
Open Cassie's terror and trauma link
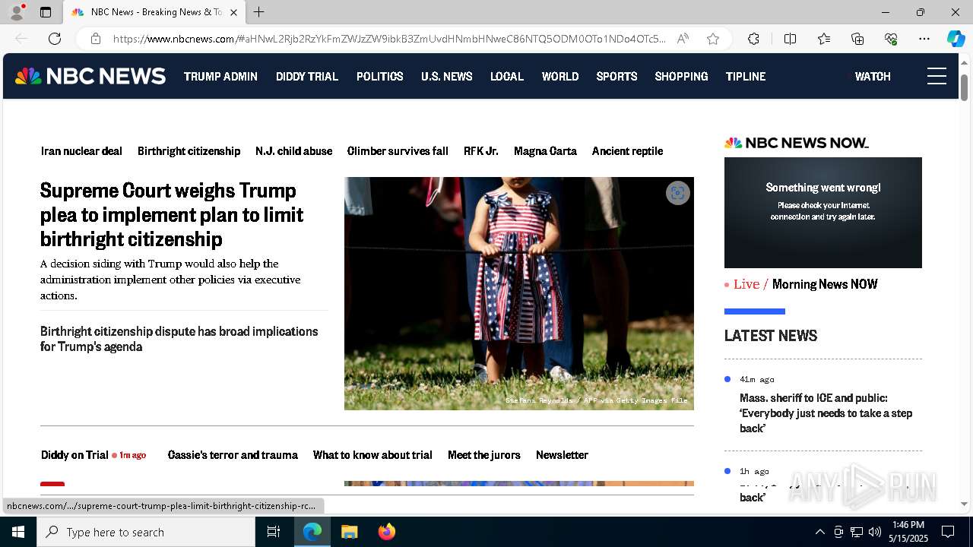(233, 455)
